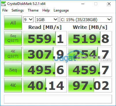The image size is (116, 106).
Task: Select 4K read result 40.14
Action: (x=45, y=85)
